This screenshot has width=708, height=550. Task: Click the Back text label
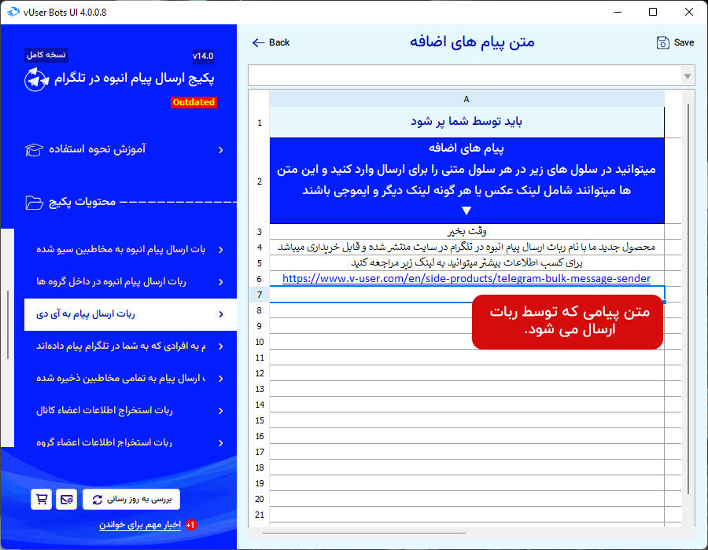pyautogui.click(x=279, y=42)
